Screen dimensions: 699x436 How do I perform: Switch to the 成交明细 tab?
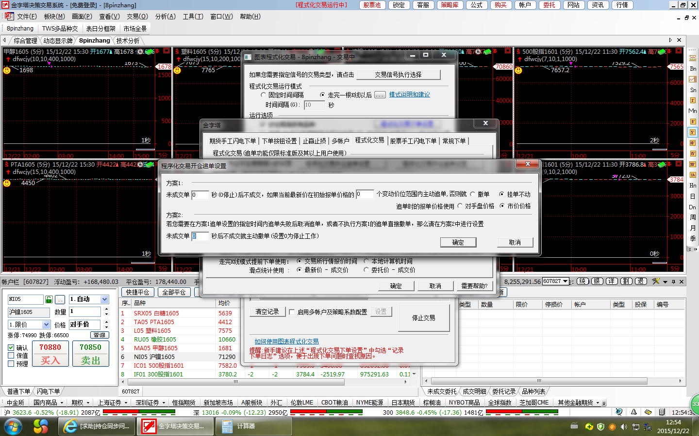tap(474, 391)
